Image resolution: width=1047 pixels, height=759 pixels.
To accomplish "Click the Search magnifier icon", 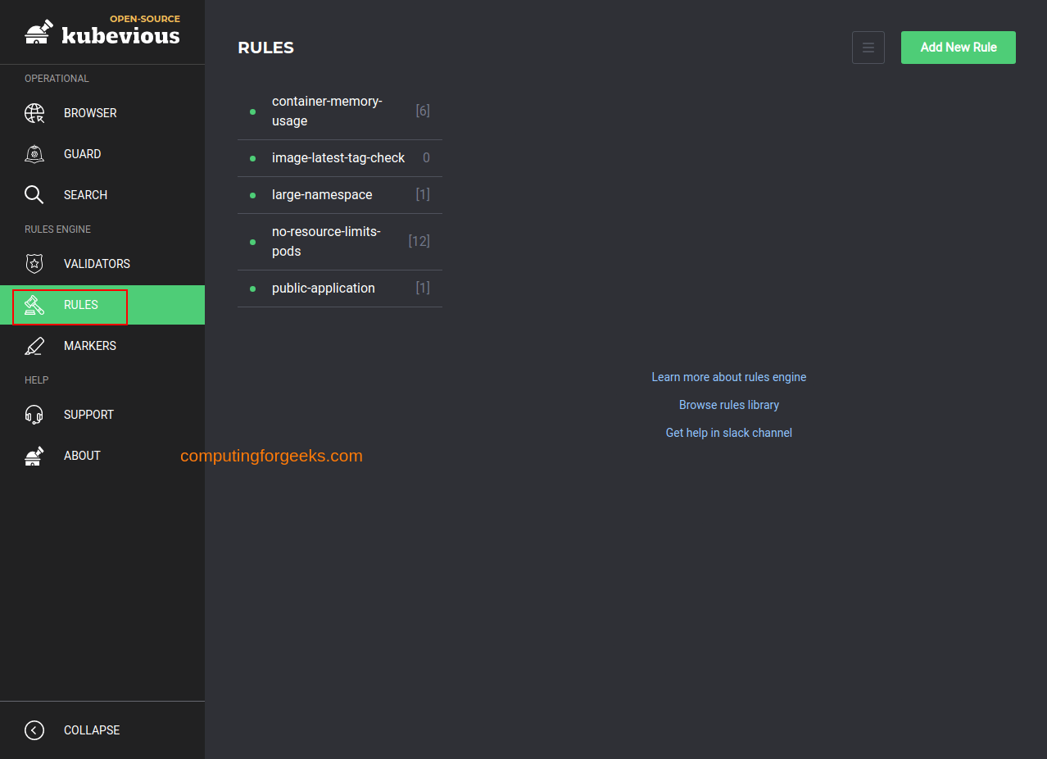I will pyautogui.click(x=34, y=195).
